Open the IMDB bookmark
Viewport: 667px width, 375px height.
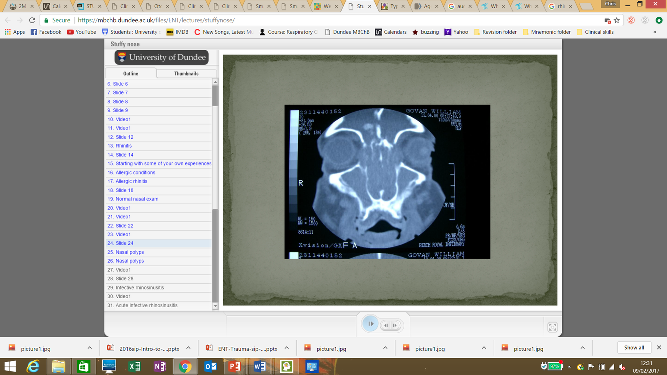coord(177,32)
